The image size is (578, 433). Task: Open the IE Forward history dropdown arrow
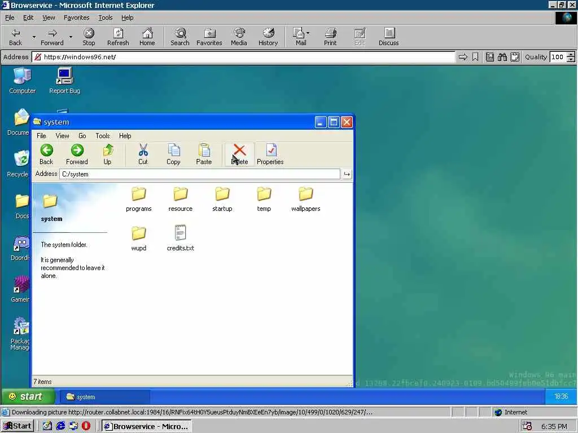pyautogui.click(x=71, y=37)
